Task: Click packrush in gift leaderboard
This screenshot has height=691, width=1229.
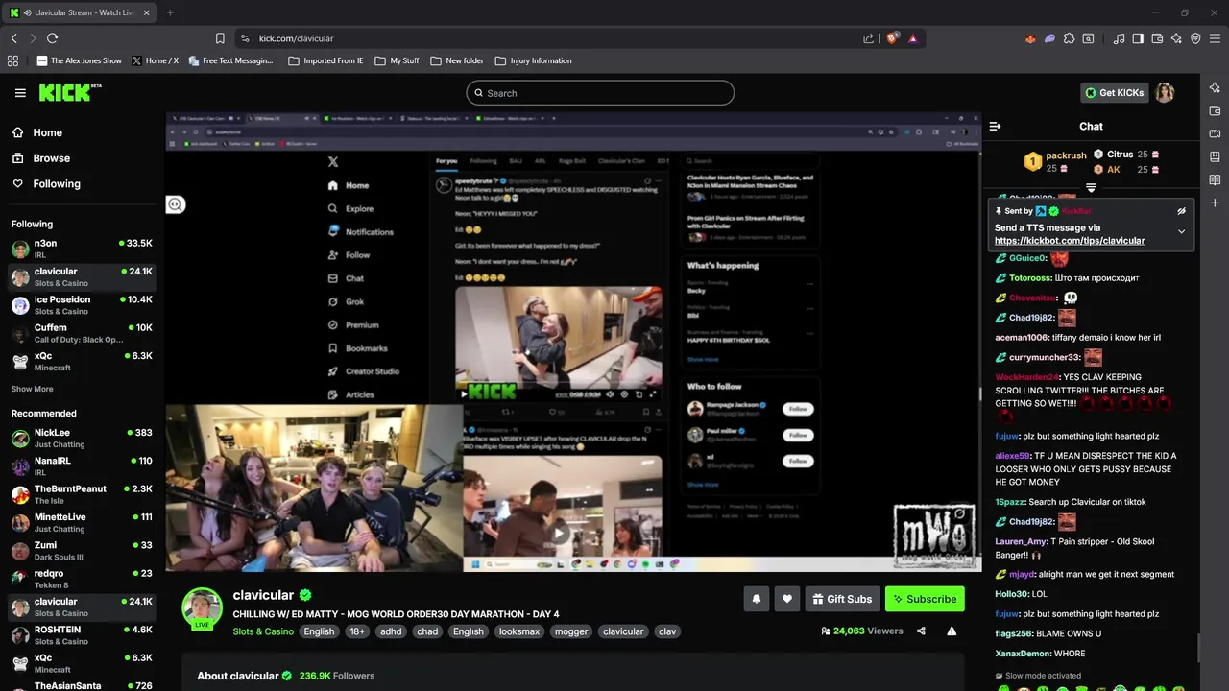Action: point(1066,155)
